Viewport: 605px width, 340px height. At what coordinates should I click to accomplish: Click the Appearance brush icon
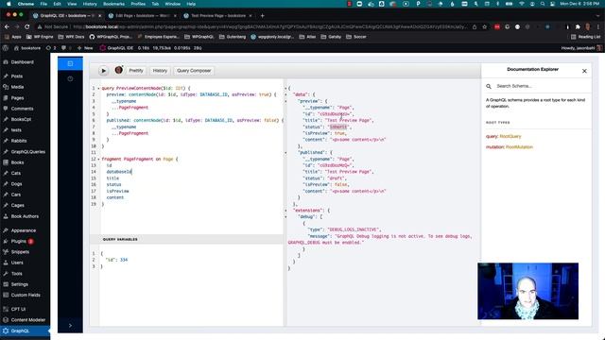[6, 230]
